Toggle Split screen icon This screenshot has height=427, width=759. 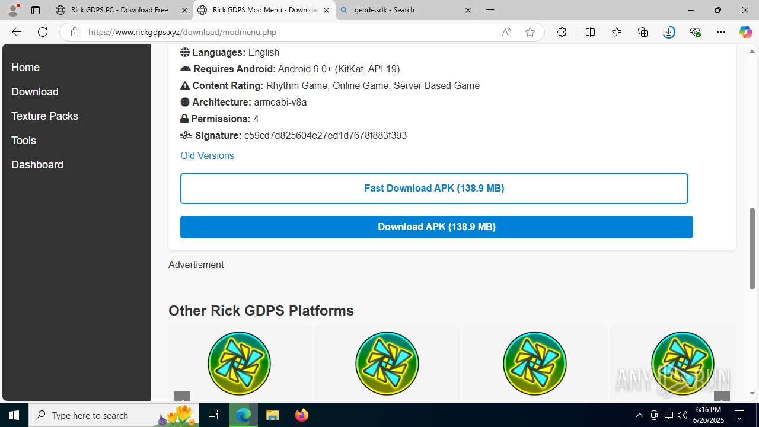[x=590, y=32]
